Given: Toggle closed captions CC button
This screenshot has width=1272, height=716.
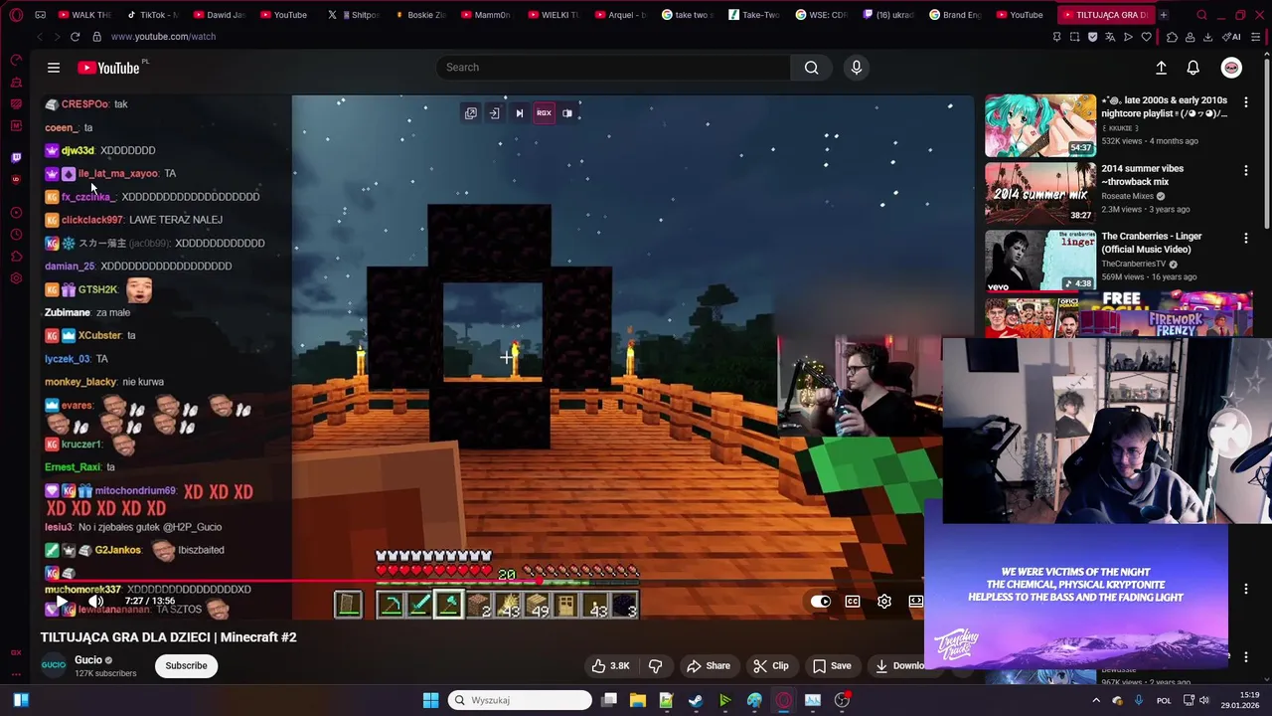Looking at the screenshot, I should click(853, 602).
